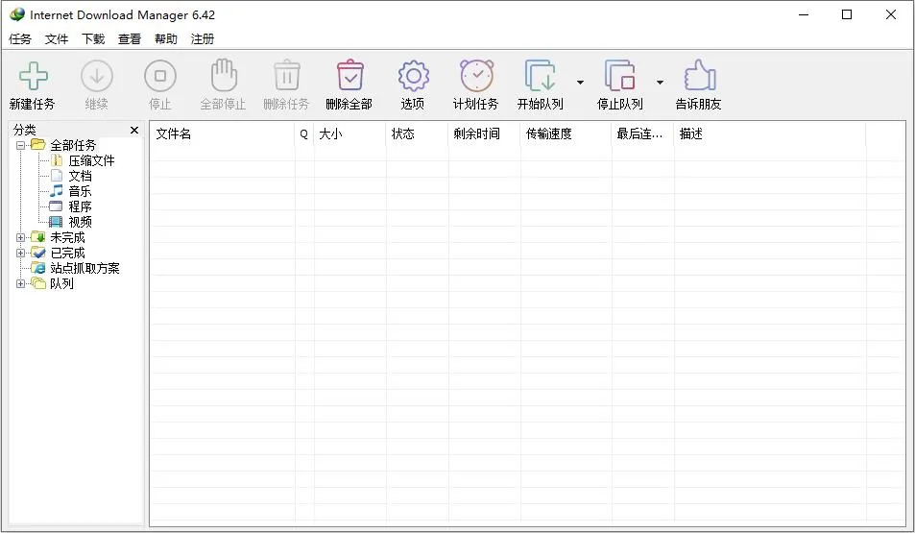Image resolution: width=915 pixels, height=533 pixels.
Task: Click the 新建任务 (new task) plus icon
Action: pyautogui.click(x=33, y=77)
